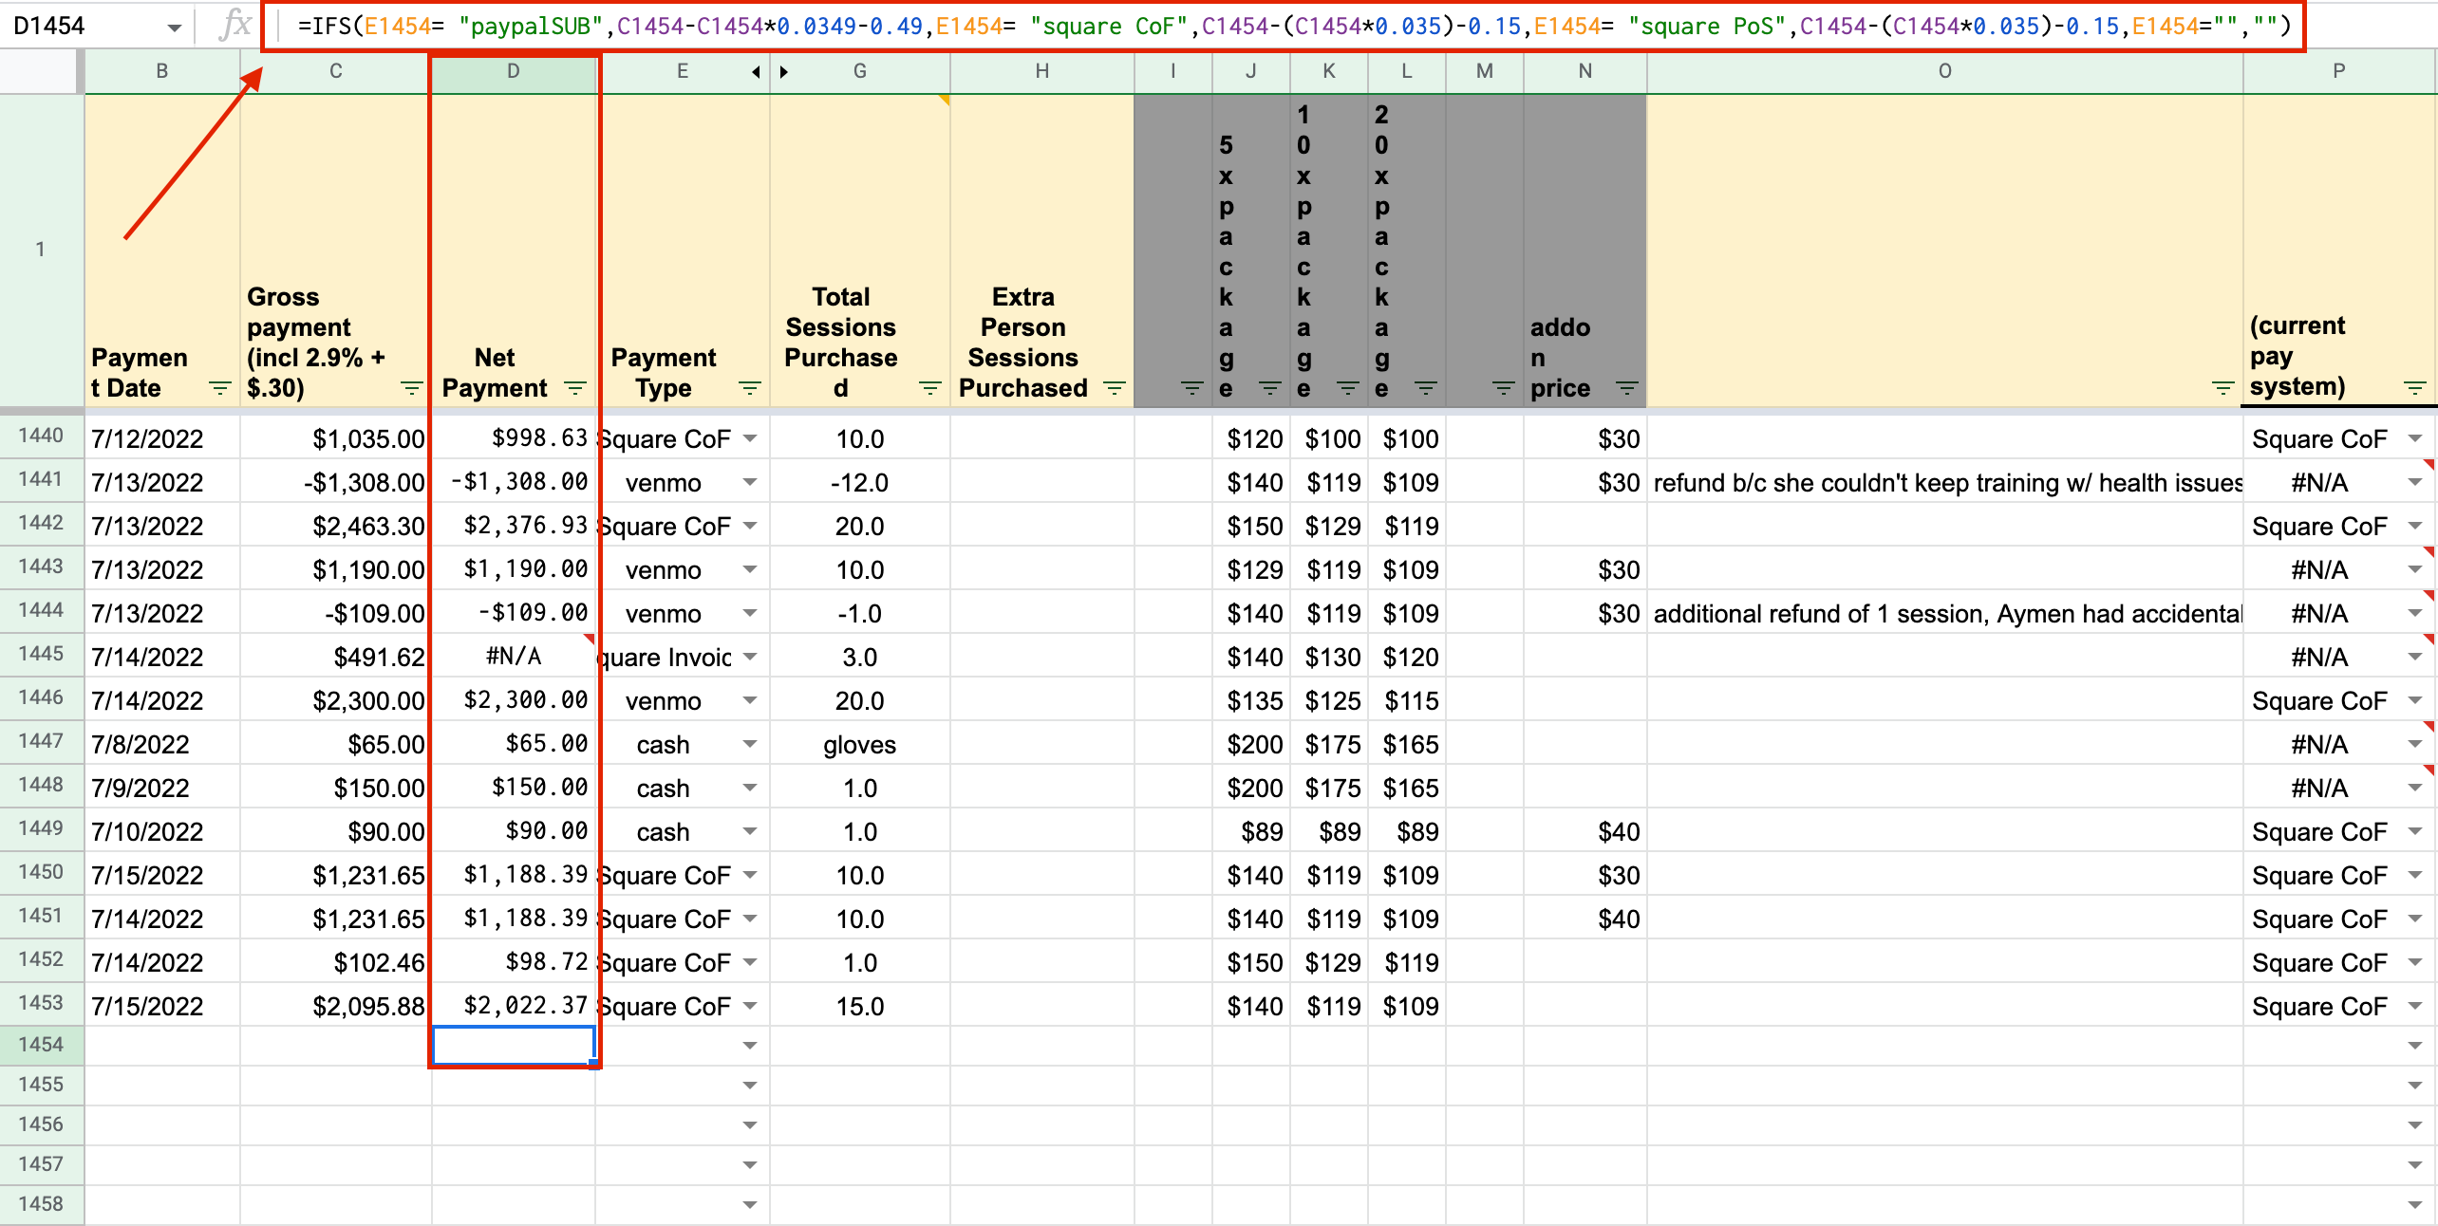Open the filter icon in column O header
This screenshot has height=1226, width=2438.
point(2223,388)
